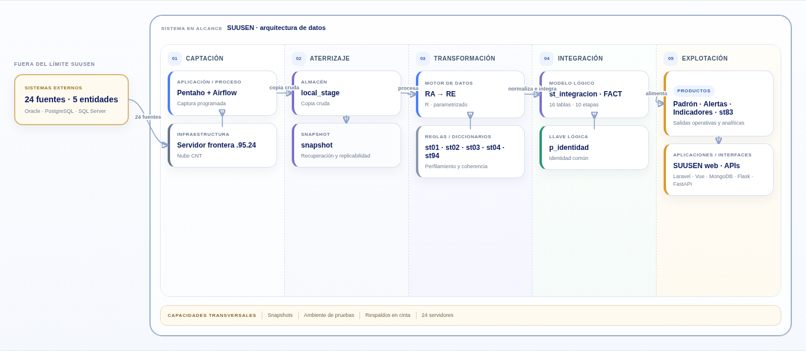Screen dimensions: 806x351
Task: Click the "procesa" arrow label
Action: tap(408, 88)
